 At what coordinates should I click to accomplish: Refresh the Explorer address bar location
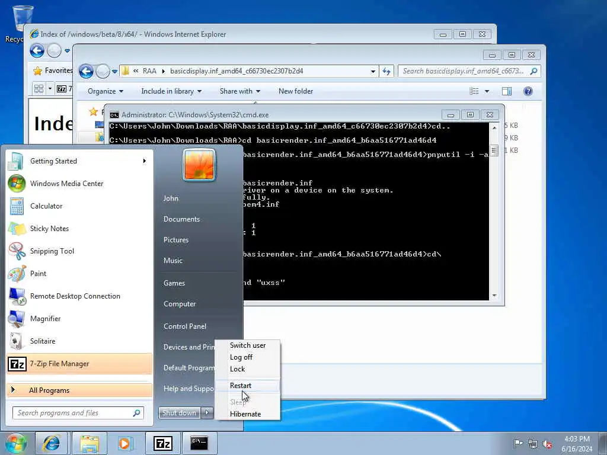coord(386,71)
